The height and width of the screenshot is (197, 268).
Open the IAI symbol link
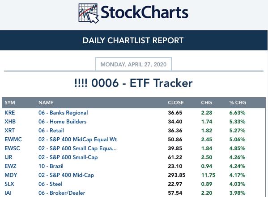(8, 193)
